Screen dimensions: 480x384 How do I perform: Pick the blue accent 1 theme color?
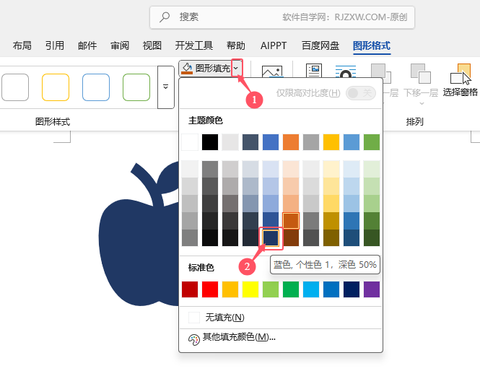(x=271, y=142)
